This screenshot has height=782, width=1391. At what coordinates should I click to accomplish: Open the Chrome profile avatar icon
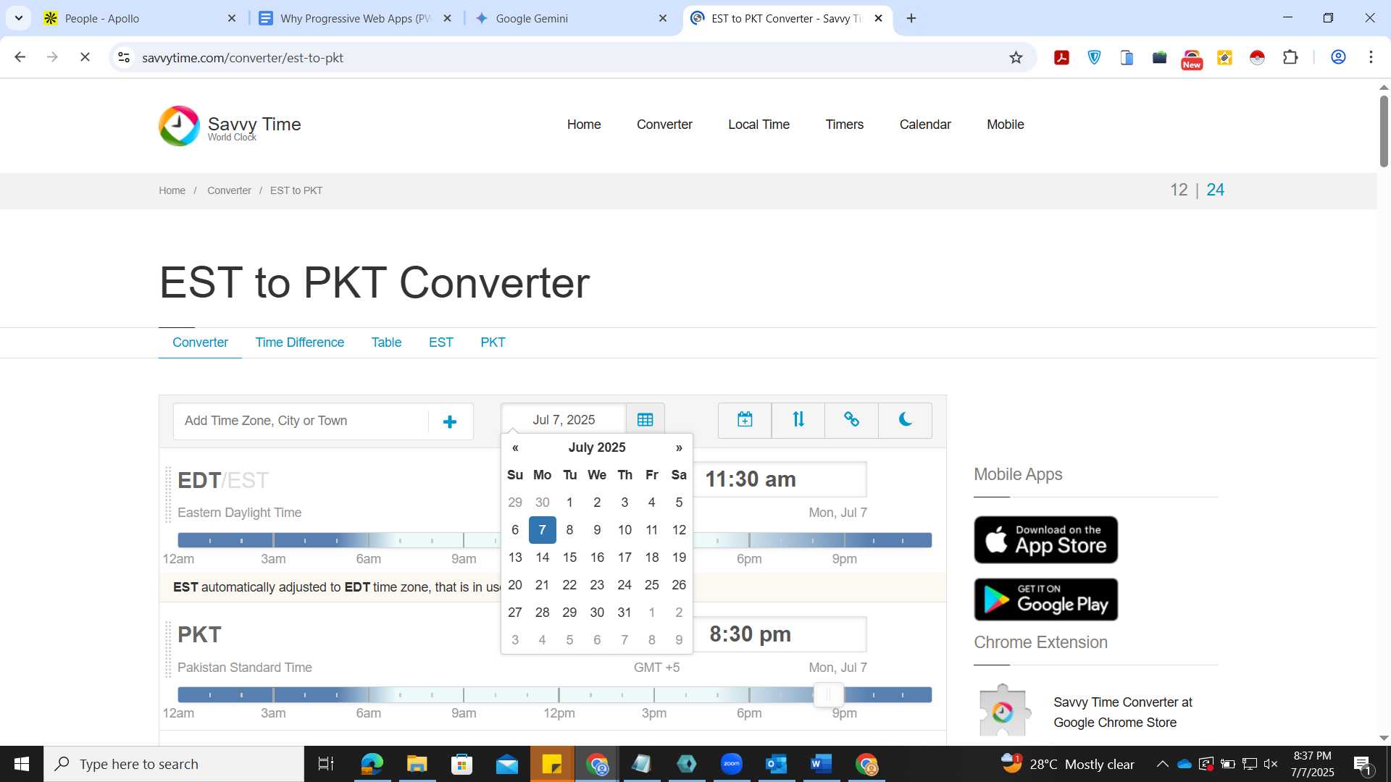[1338, 58]
